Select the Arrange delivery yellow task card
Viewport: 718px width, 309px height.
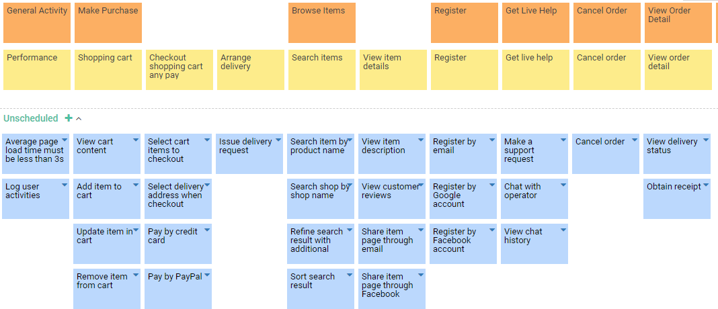pos(250,70)
